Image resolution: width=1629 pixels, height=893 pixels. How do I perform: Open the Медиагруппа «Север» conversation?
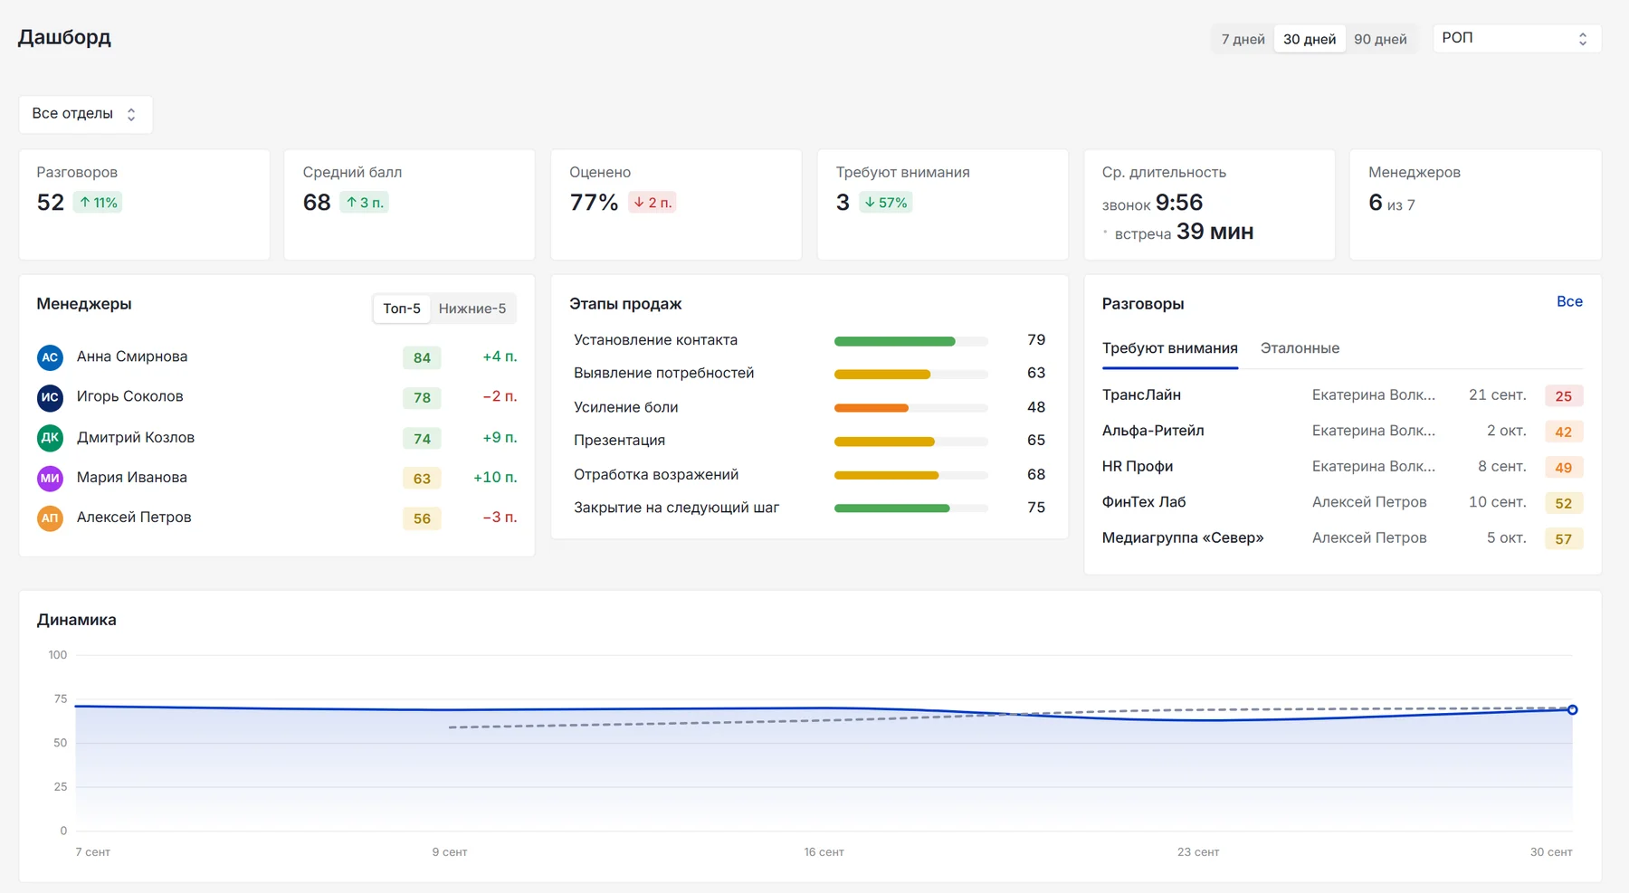[1342, 538]
